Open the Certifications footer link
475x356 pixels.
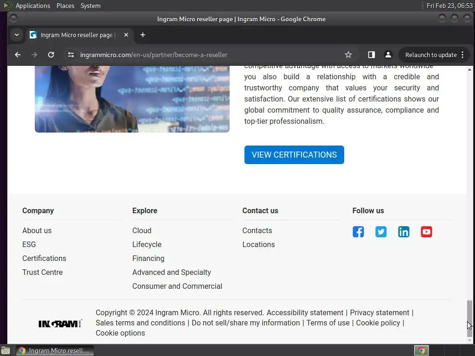pyautogui.click(x=44, y=259)
